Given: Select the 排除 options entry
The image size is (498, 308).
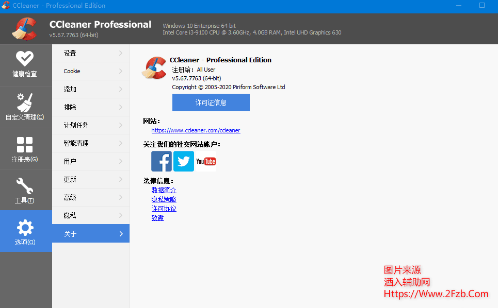Looking at the screenshot, I should pyautogui.click(x=70, y=107).
